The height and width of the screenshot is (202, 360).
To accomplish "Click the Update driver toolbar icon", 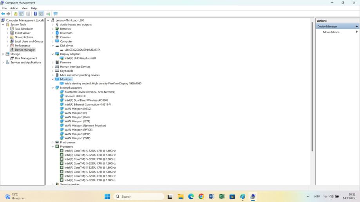I will point(48,14).
